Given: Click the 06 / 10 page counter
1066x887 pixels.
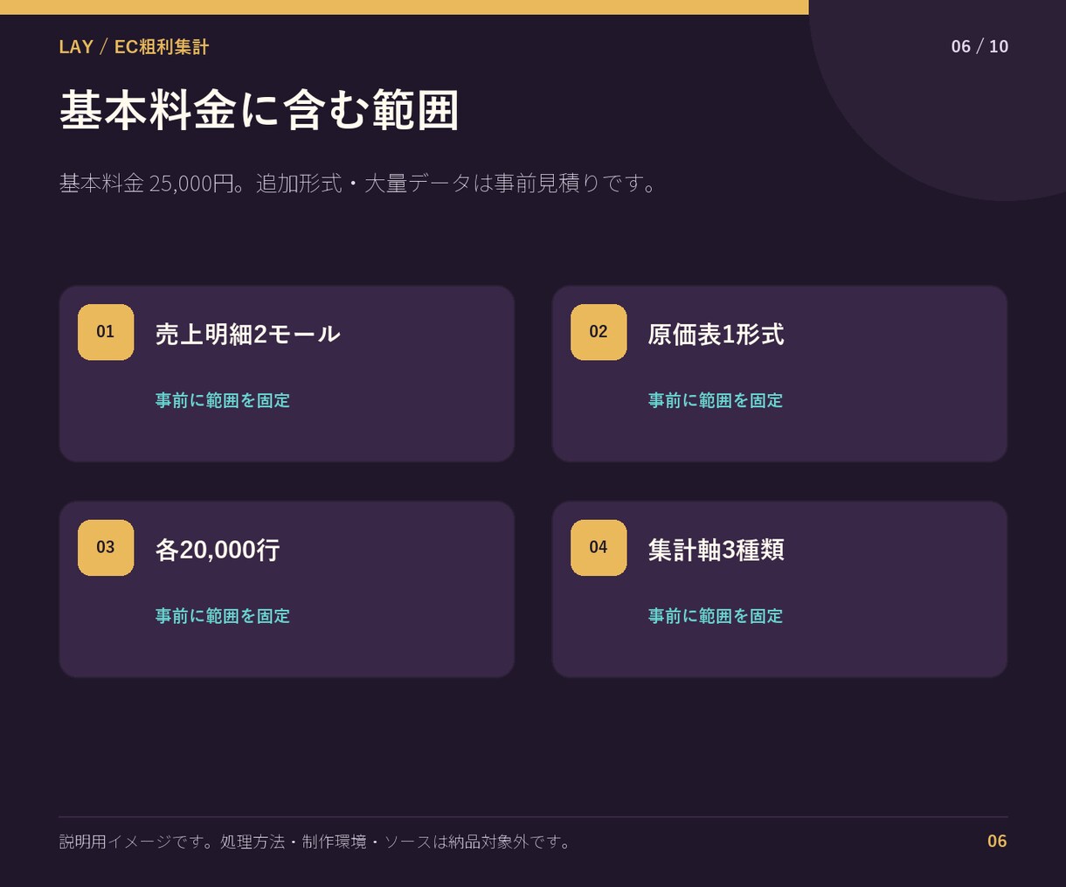Looking at the screenshot, I should pyautogui.click(x=979, y=46).
